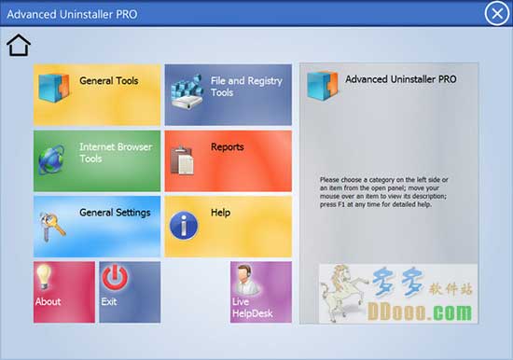Click the light bulb icon in About tile
The width and height of the screenshot is (513, 360).
pos(44,277)
